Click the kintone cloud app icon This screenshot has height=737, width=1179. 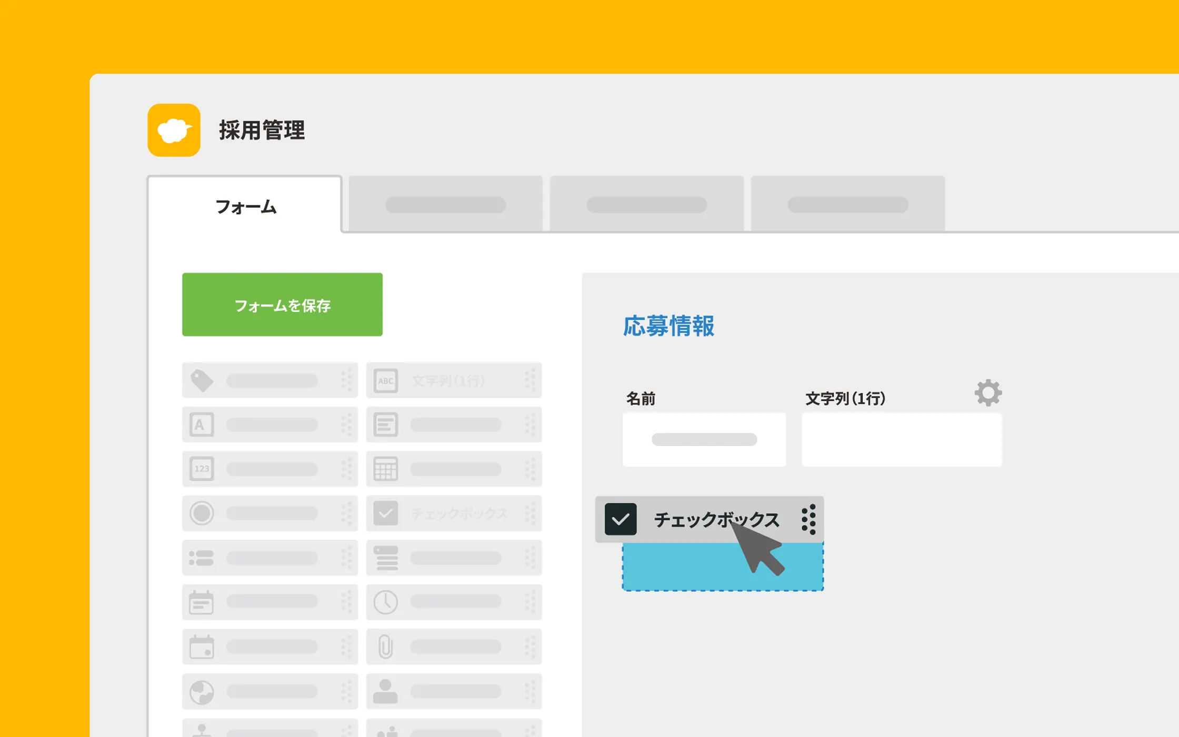174,130
